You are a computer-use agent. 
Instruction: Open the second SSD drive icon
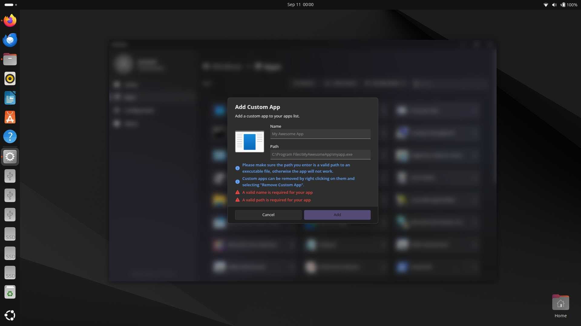pos(10,254)
